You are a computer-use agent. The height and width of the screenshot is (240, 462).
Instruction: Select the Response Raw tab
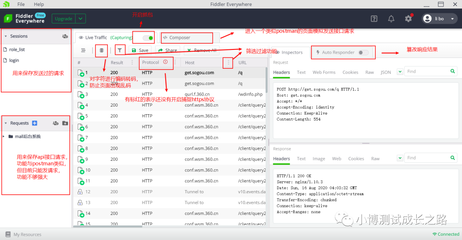pyautogui.click(x=376, y=159)
